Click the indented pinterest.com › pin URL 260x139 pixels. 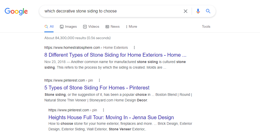(x=73, y=110)
